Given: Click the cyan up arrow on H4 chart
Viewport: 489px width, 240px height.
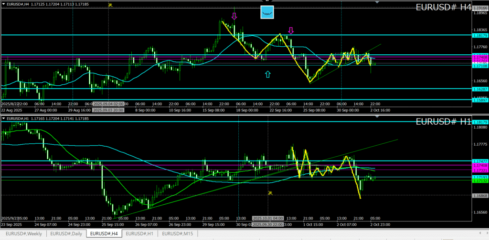Looking at the screenshot, I should coord(268,74).
